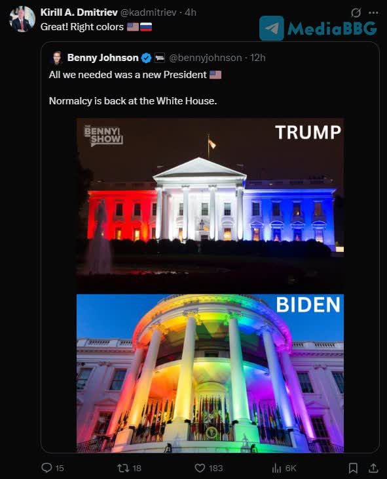Open the three-dot more options menu
The height and width of the screenshot is (479, 387).
coord(374,12)
